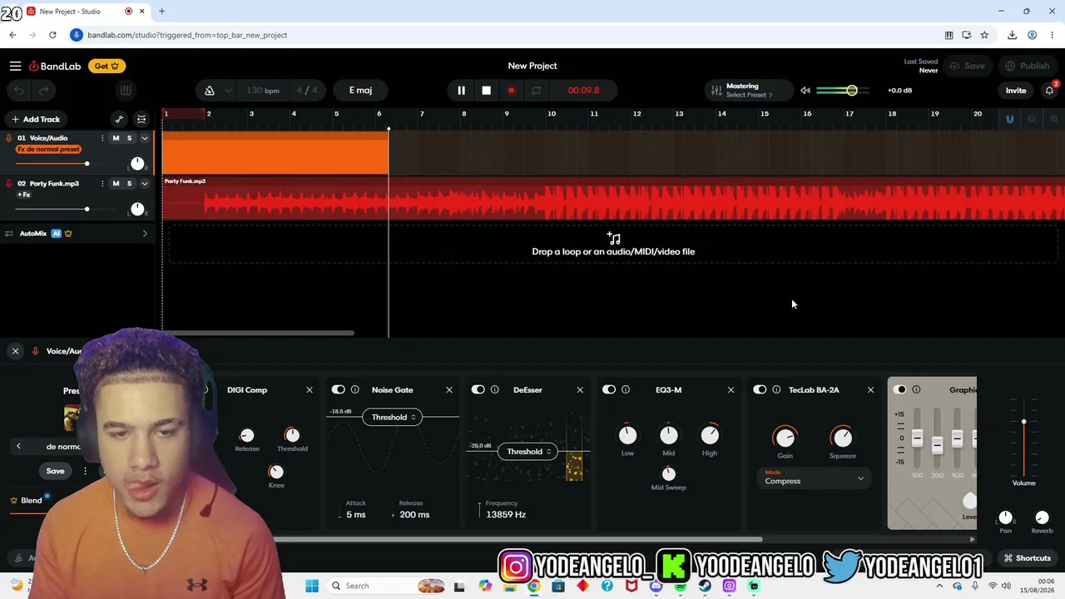
Task: Open the E maj key selector
Action: tap(360, 90)
